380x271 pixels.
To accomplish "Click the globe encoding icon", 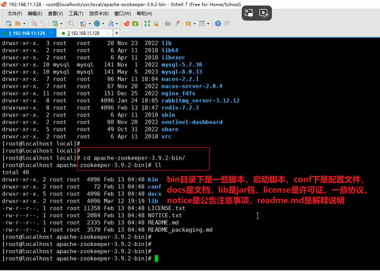I will (97, 24).
